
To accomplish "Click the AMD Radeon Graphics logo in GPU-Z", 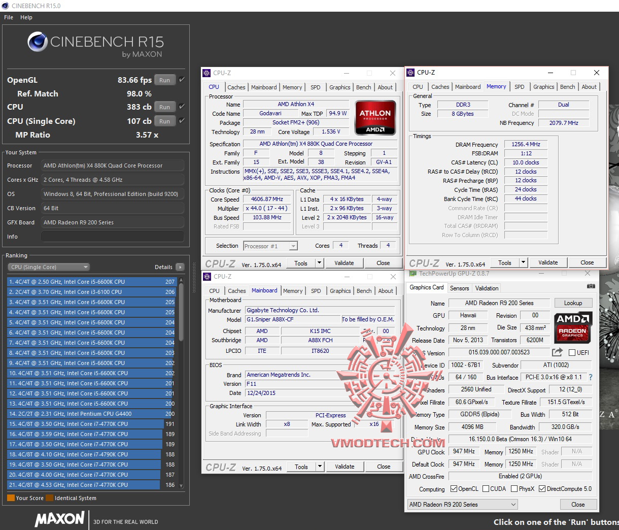I will 573,326.
